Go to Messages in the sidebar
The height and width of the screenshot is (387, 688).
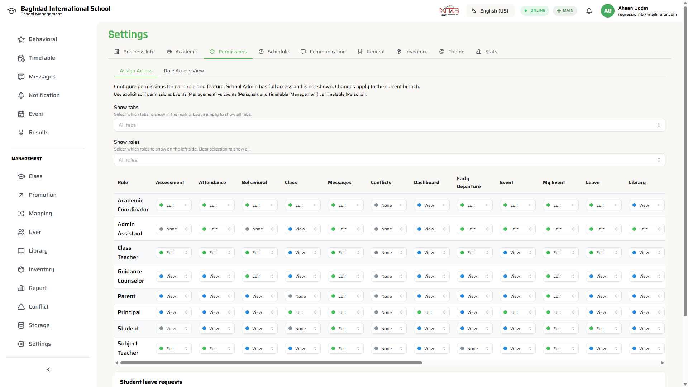(42, 77)
